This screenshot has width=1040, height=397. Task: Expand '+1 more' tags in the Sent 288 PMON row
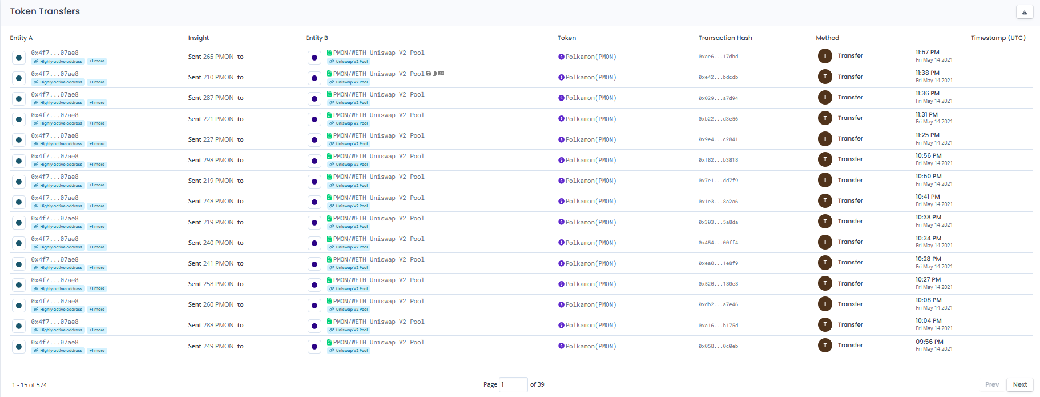pyautogui.click(x=97, y=330)
